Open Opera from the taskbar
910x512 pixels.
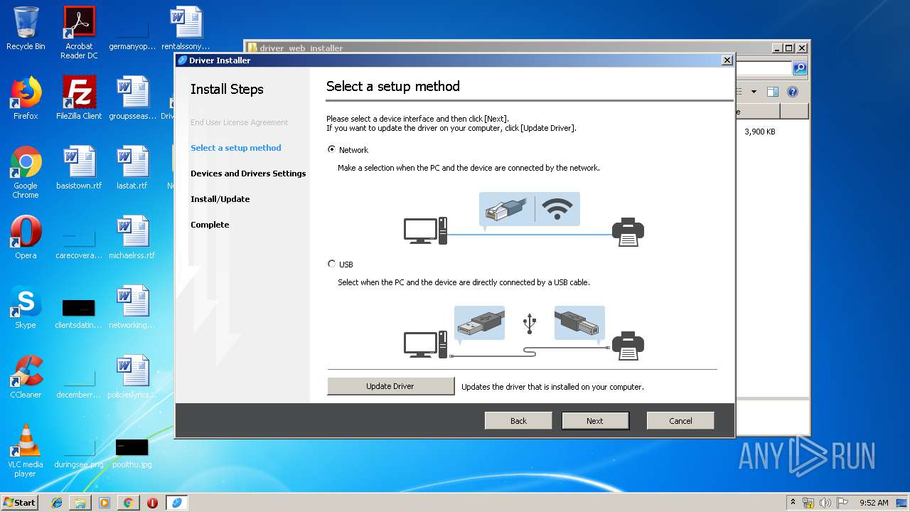pyautogui.click(x=152, y=503)
